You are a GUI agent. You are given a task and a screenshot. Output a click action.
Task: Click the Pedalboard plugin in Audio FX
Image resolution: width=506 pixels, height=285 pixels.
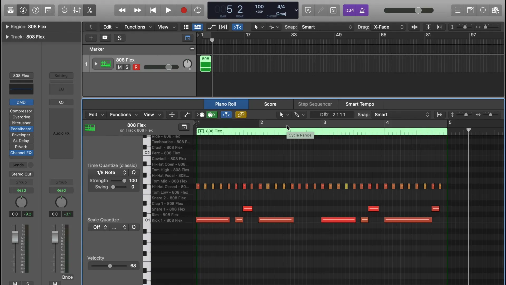click(x=21, y=129)
